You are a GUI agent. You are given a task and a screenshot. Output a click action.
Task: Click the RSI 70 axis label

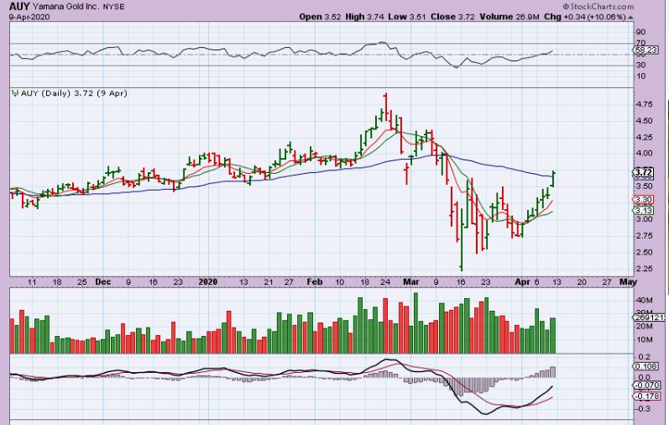tap(640, 43)
